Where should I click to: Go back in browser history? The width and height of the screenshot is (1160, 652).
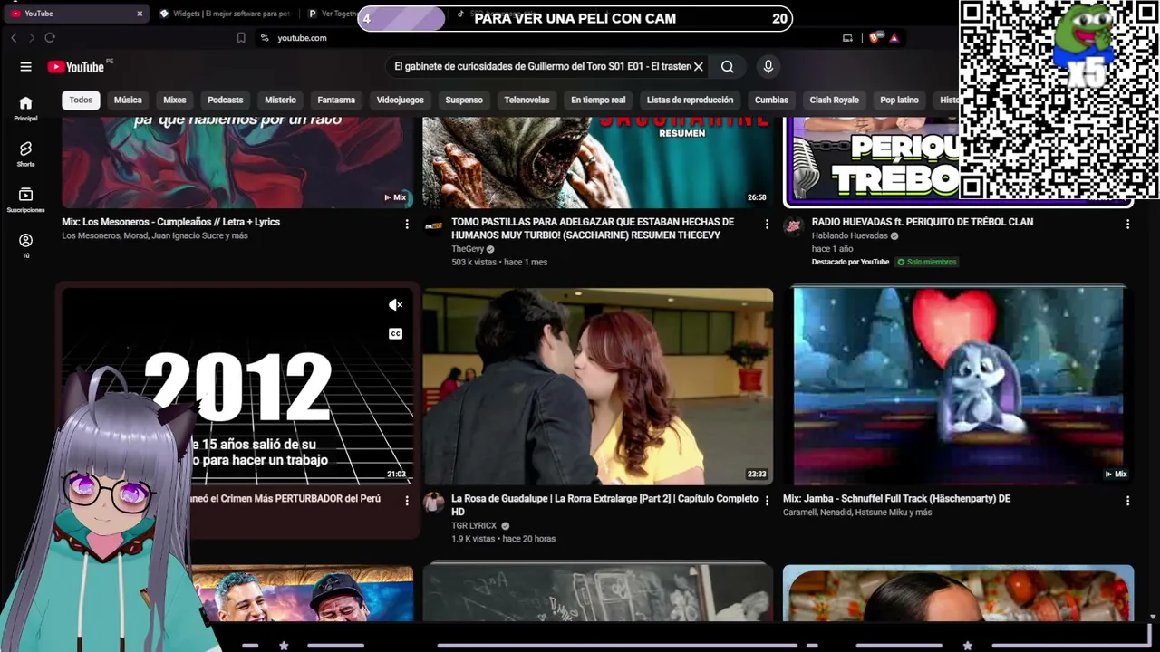14,38
